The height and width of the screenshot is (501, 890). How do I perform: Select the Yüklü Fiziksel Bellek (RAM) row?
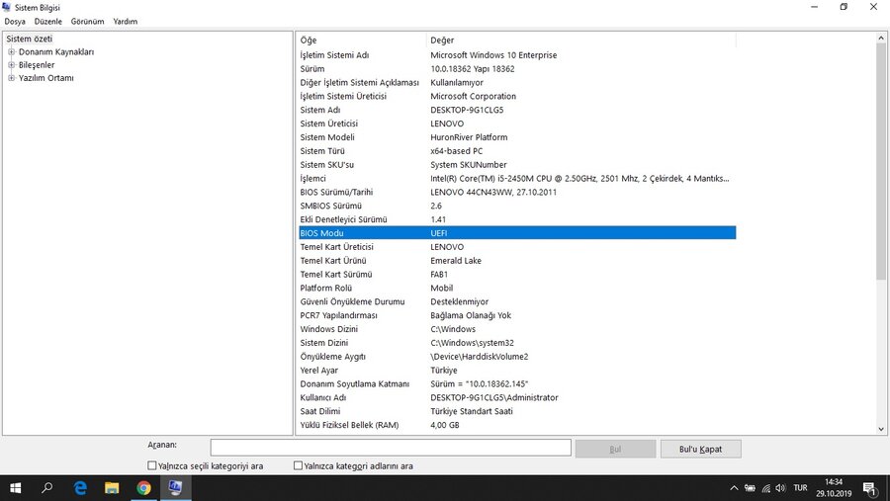click(517, 424)
